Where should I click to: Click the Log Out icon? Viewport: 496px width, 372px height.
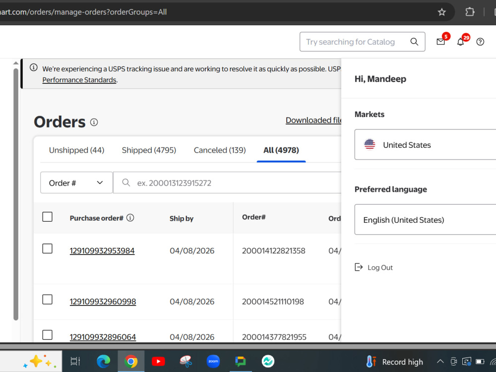(x=359, y=267)
